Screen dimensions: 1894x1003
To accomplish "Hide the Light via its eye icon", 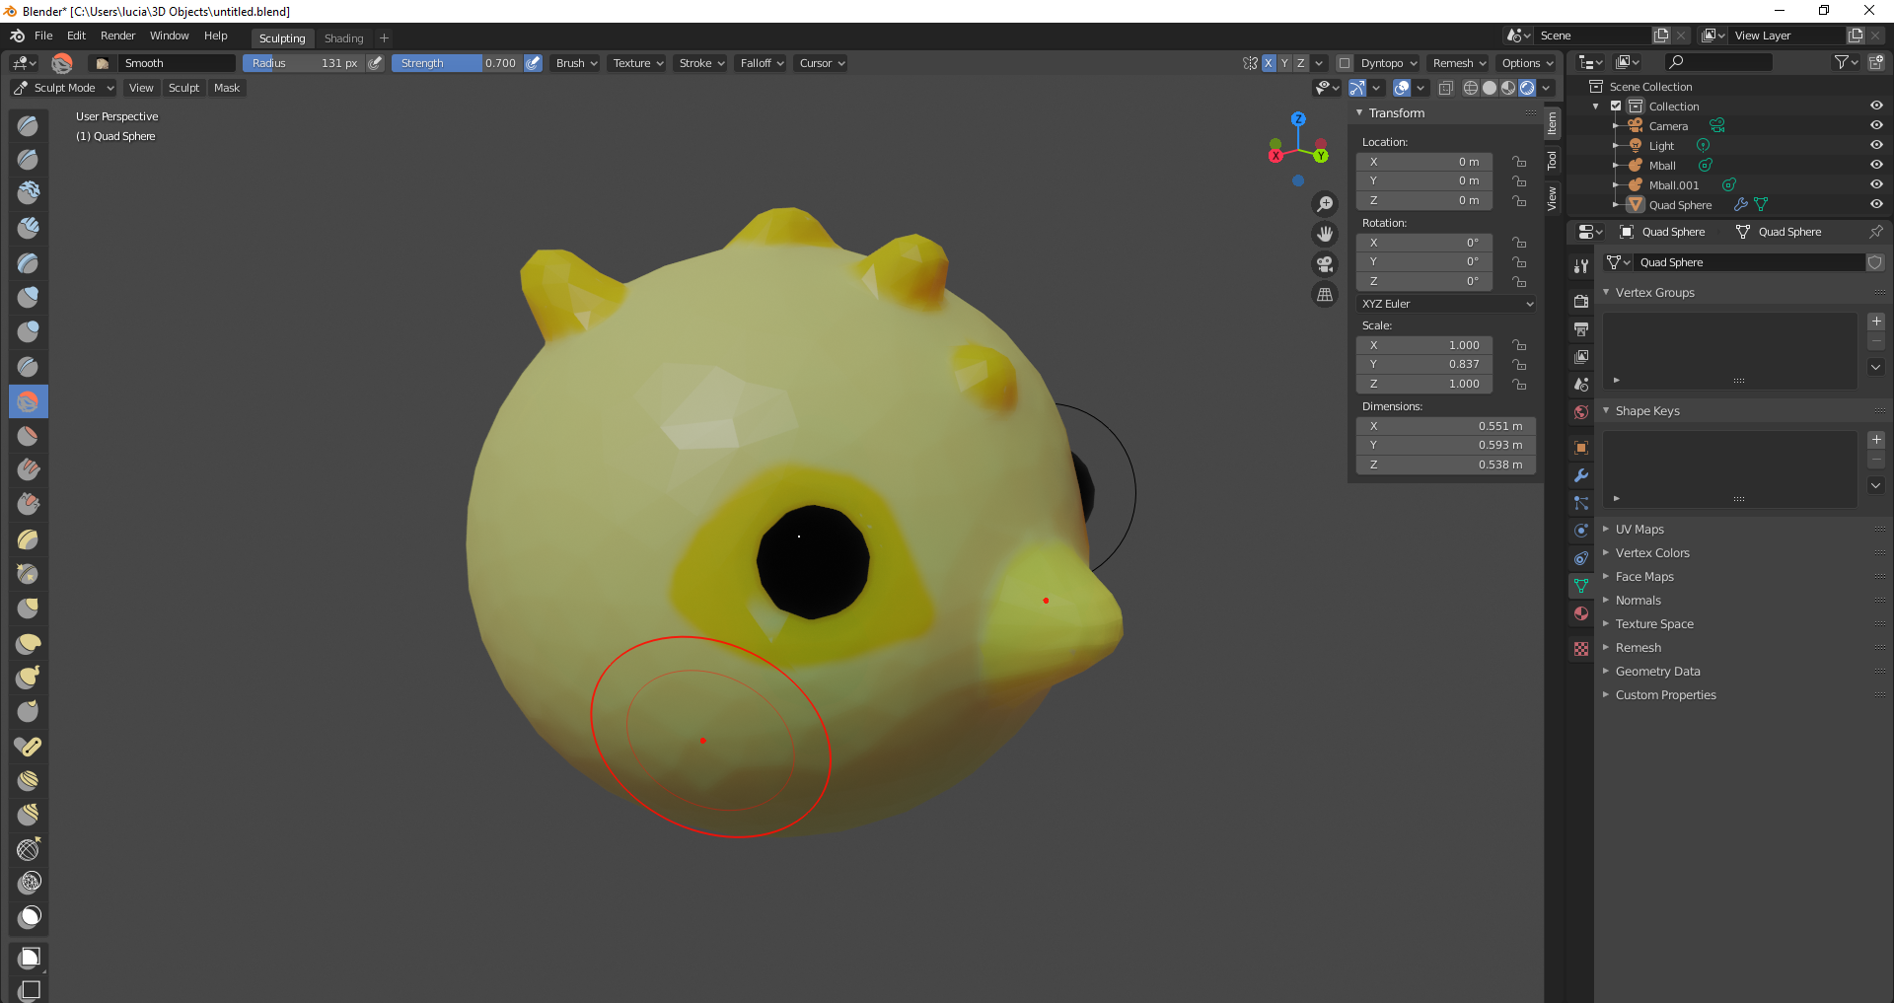I will click(1876, 145).
